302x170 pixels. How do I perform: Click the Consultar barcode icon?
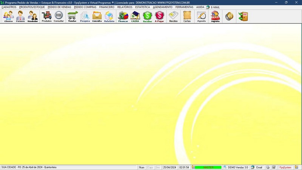pyautogui.click(x=59, y=17)
